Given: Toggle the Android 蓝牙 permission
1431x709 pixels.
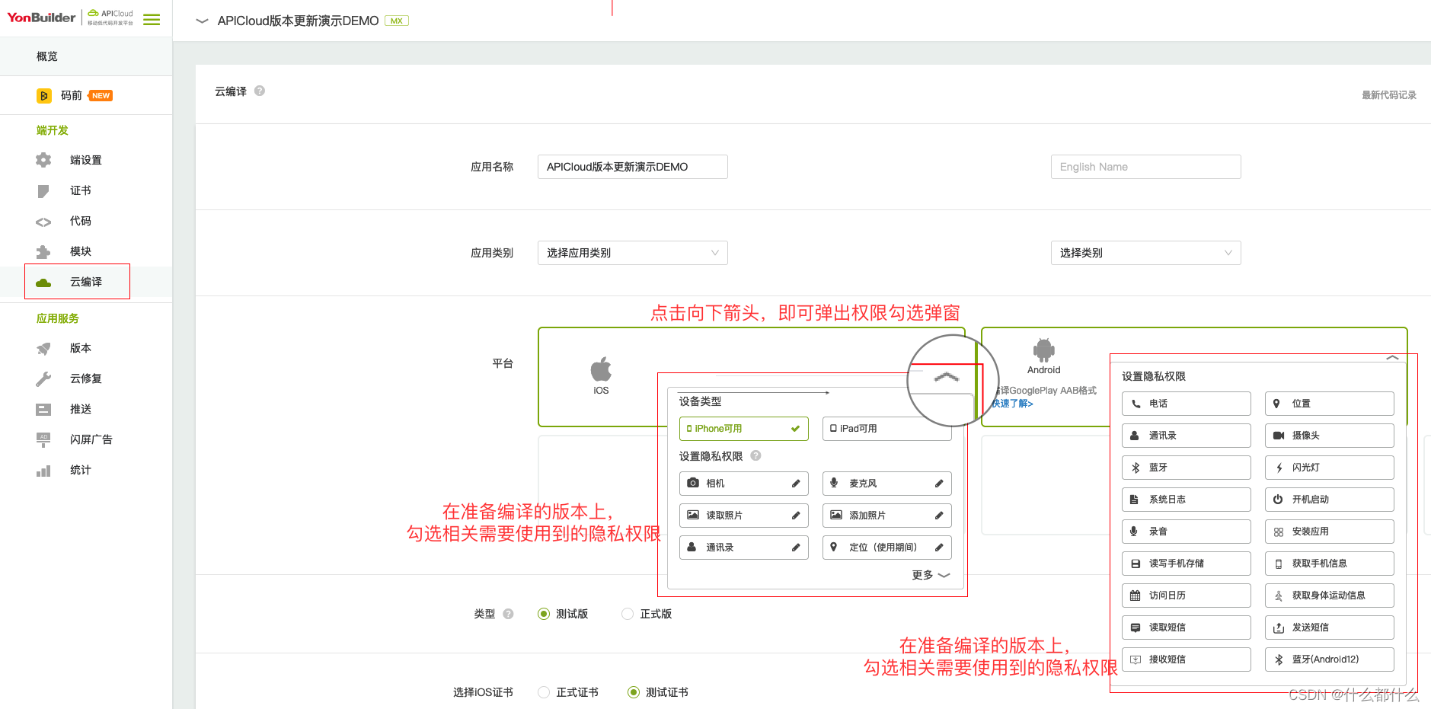Looking at the screenshot, I should [x=1186, y=468].
